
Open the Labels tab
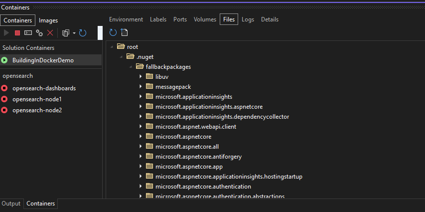pos(158,19)
